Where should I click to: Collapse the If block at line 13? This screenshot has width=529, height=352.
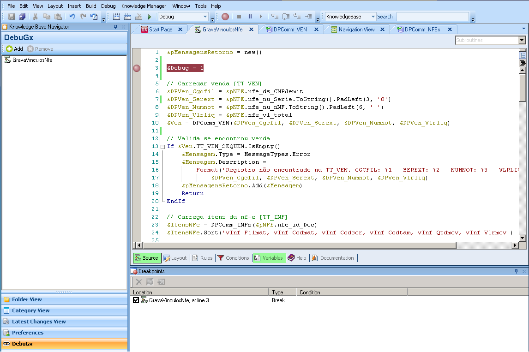click(162, 147)
